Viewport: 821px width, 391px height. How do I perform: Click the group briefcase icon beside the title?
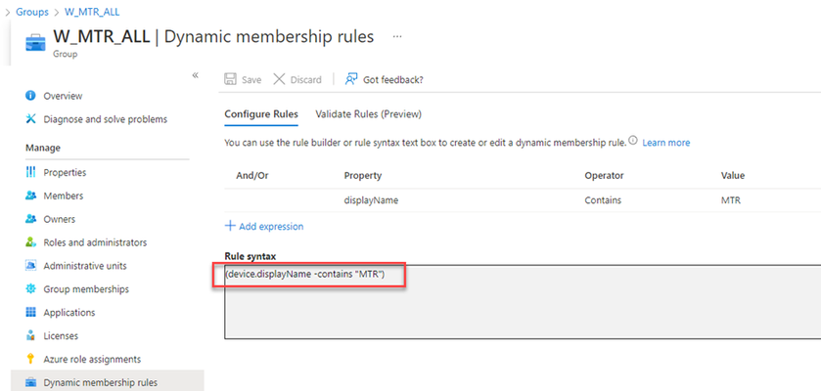click(35, 42)
